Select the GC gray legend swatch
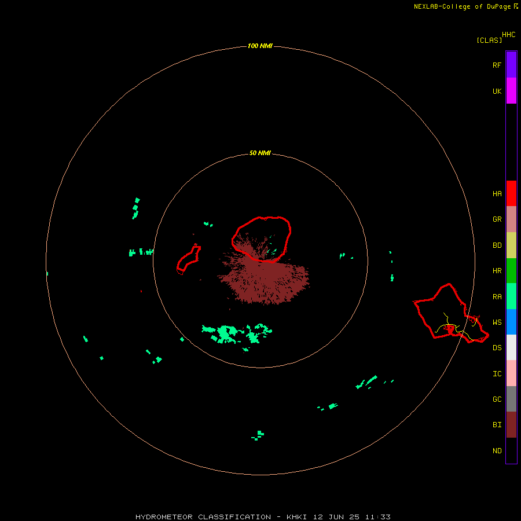 tap(511, 399)
